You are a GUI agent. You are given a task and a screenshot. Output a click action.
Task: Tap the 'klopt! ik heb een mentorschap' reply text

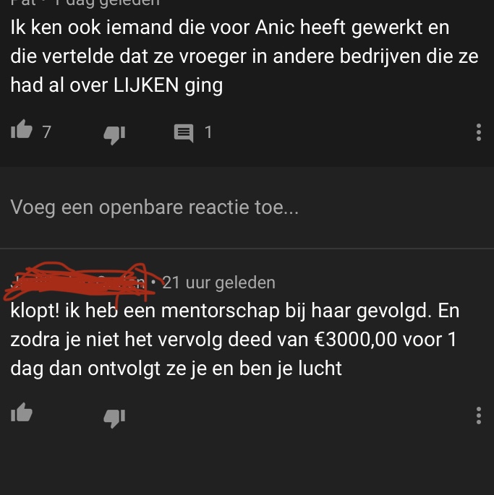pos(234,340)
